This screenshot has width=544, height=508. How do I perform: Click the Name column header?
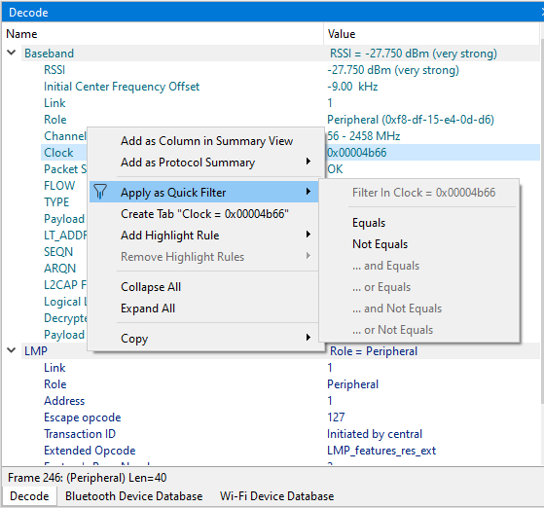[163, 34]
